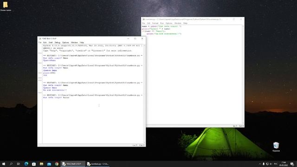The height and width of the screenshot is (167, 297).
Task: Open the notification center icon
Action: pyautogui.click(x=292, y=164)
